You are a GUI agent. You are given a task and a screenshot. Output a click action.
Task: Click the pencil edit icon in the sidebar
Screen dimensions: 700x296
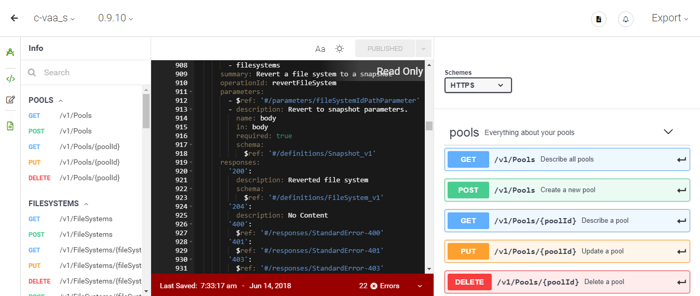point(10,100)
